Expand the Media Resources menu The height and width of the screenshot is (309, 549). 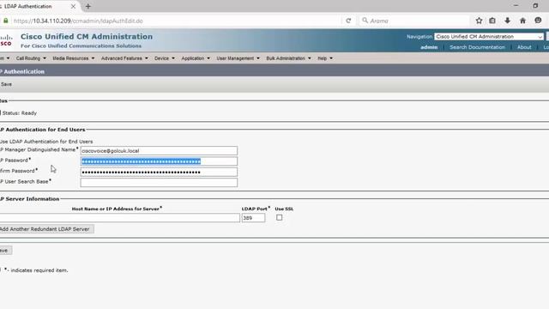(x=74, y=58)
